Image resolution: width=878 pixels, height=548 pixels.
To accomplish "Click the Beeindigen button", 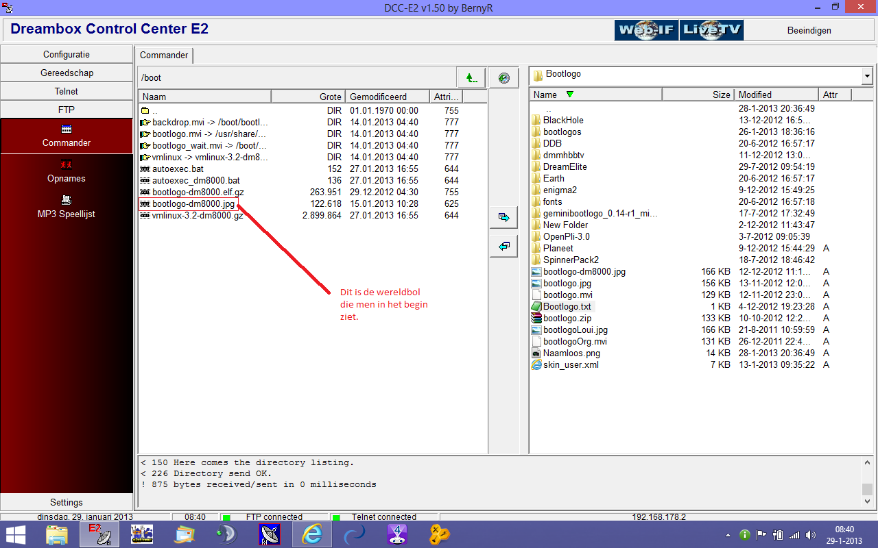I will 809,30.
